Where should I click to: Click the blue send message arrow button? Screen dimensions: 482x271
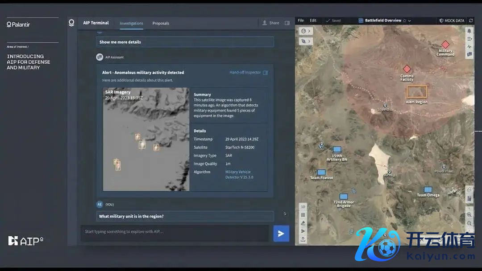click(281, 234)
